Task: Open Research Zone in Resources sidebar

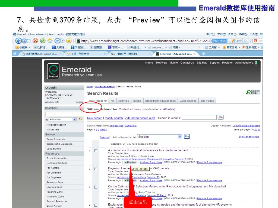Action: point(55,182)
